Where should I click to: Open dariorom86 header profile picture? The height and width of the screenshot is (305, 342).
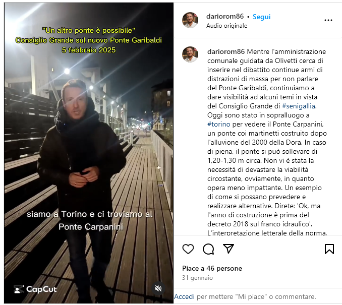(190, 20)
